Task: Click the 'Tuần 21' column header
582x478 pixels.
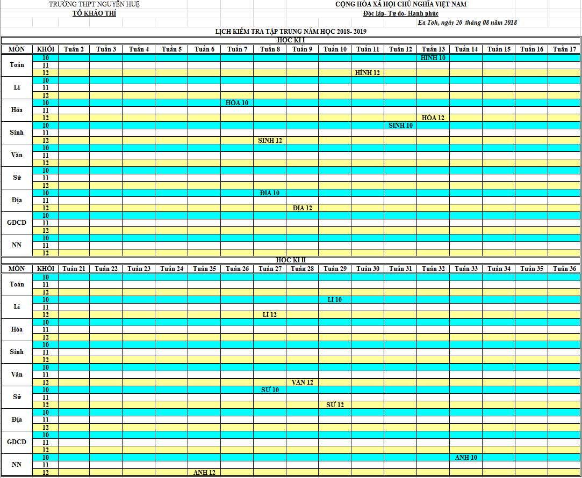Action: pos(74,269)
